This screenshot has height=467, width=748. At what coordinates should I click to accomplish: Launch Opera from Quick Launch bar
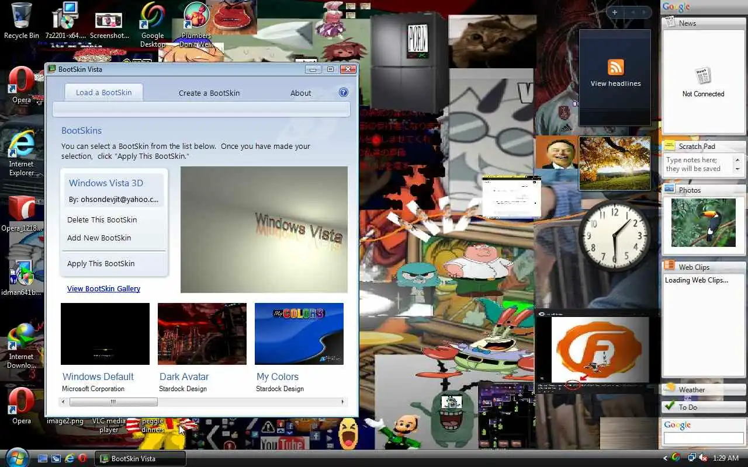(83, 458)
